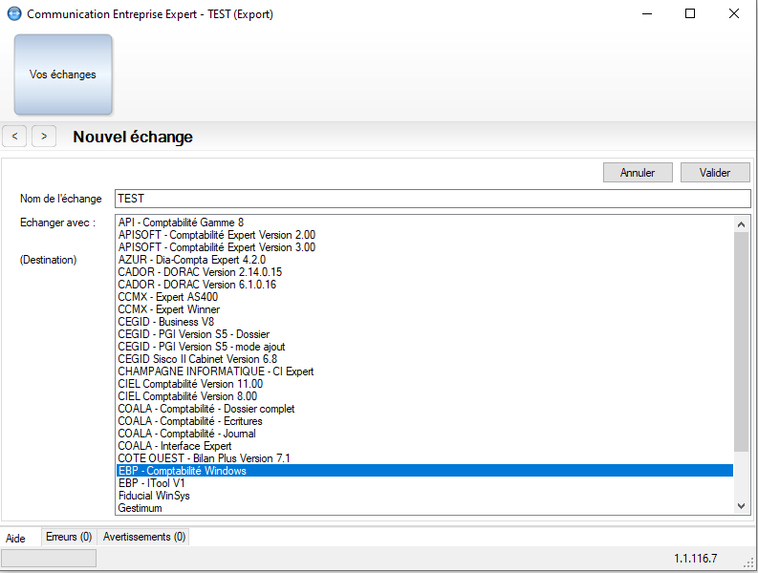Select EBP - ITool V1 in list
This screenshot has height=573, width=758.
425,483
